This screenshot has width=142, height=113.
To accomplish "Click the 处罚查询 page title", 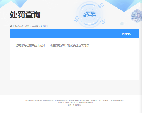I will [x=25, y=15].
